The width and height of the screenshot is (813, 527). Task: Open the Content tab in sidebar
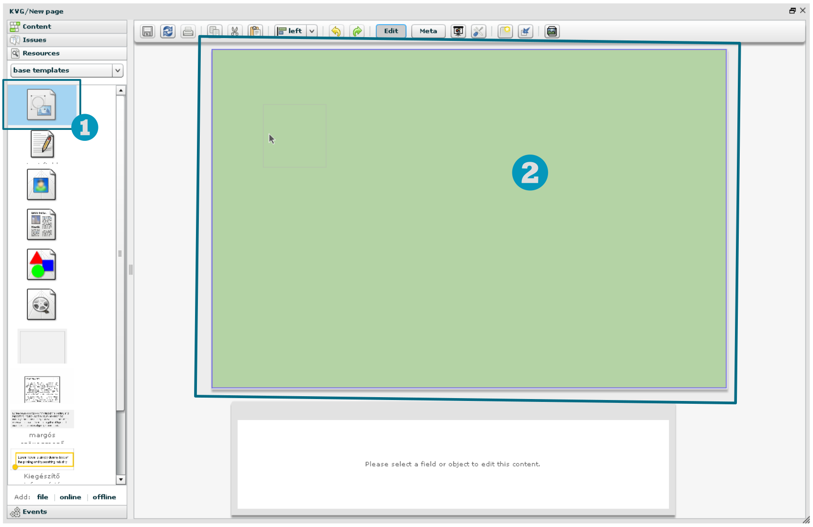[37, 27]
